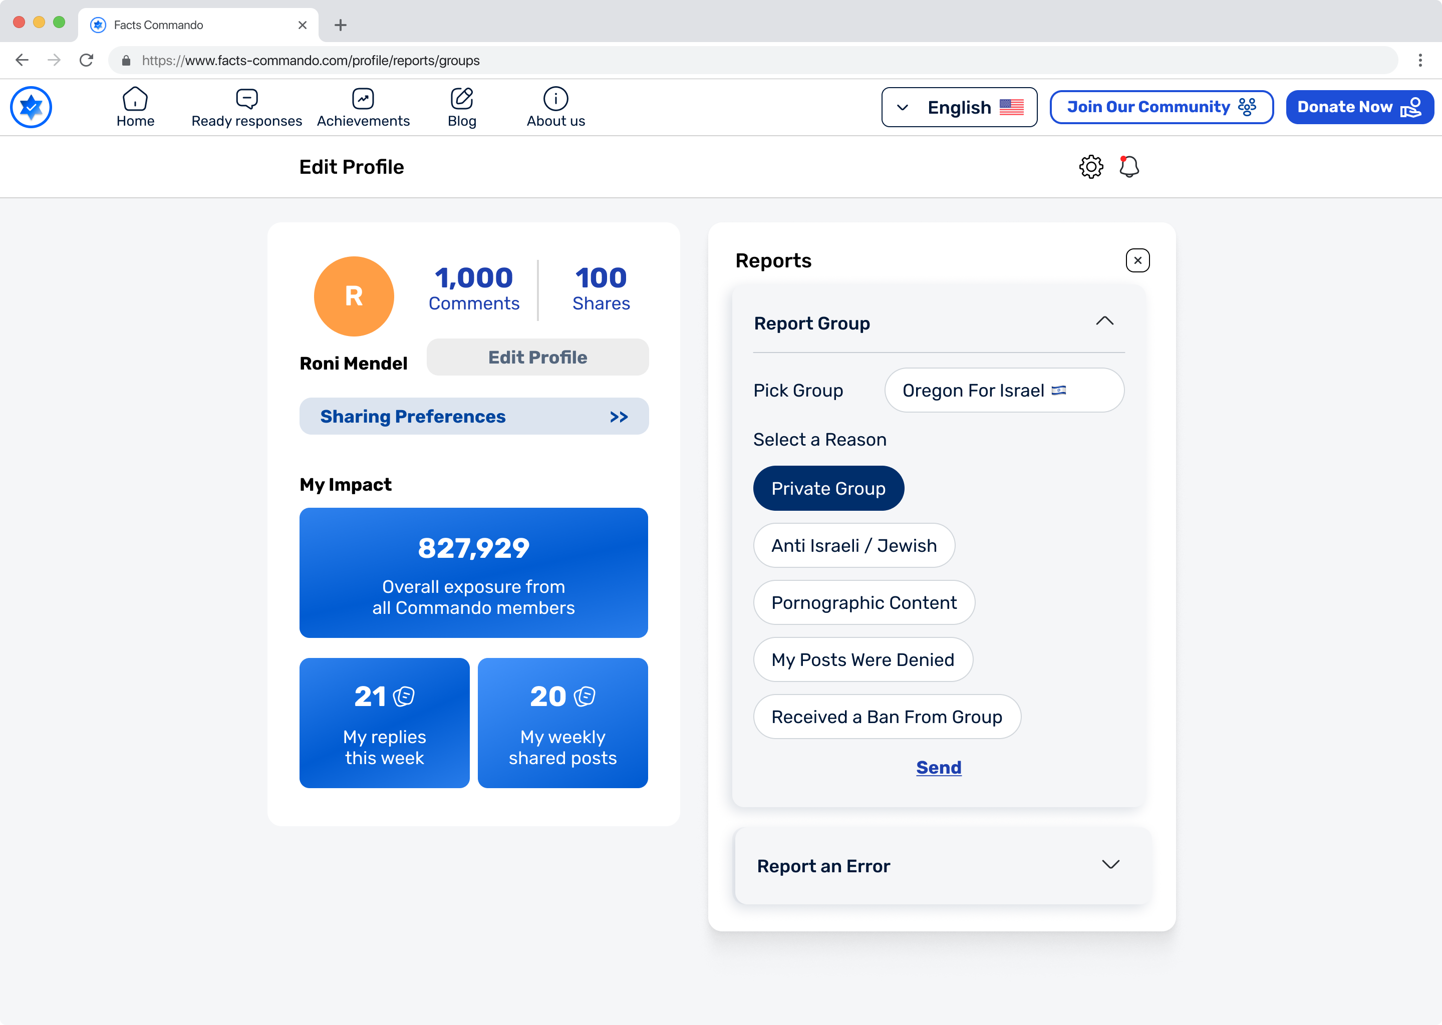1442x1025 pixels.
Task: Choose Pornographic Content reason
Action: coord(863,603)
